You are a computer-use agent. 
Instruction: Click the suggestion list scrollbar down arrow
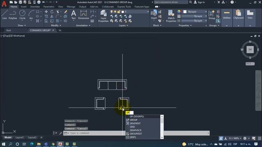pyautogui.click(x=162, y=137)
